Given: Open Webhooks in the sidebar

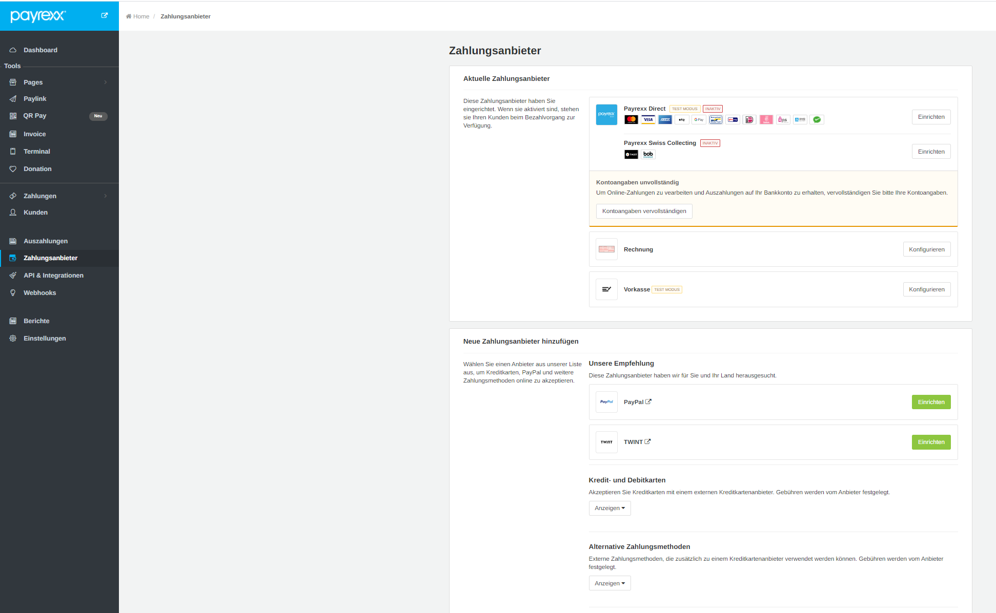Looking at the screenshot, I should pyautogui.click(x=39, y=293).
